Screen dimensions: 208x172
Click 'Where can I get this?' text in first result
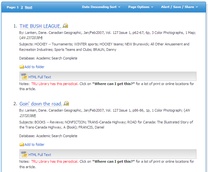point(114,84)
